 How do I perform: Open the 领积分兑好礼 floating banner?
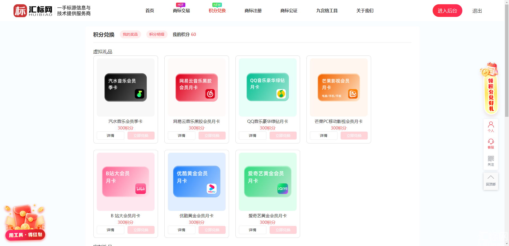(490, 89)
